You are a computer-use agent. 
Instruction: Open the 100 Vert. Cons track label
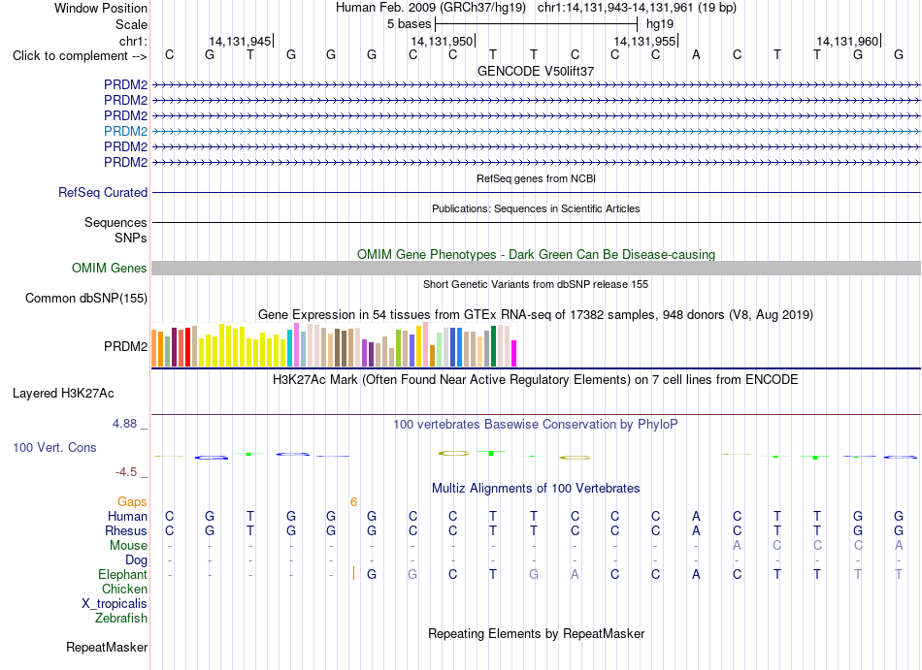[x=54, y=447]
